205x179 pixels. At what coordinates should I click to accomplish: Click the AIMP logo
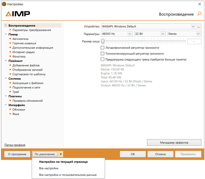pyautogui.click(x=18, y=14)
